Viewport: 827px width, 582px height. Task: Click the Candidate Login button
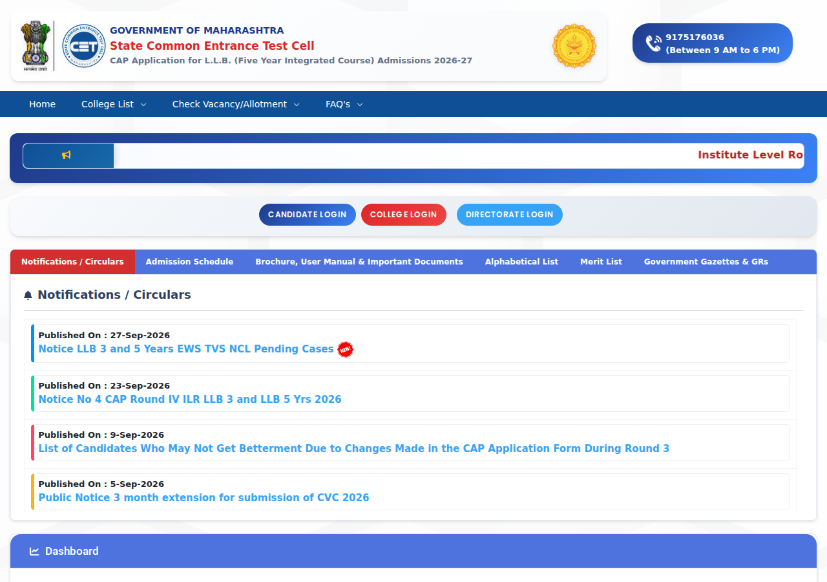pyautogui.click(x=308, y=215)
